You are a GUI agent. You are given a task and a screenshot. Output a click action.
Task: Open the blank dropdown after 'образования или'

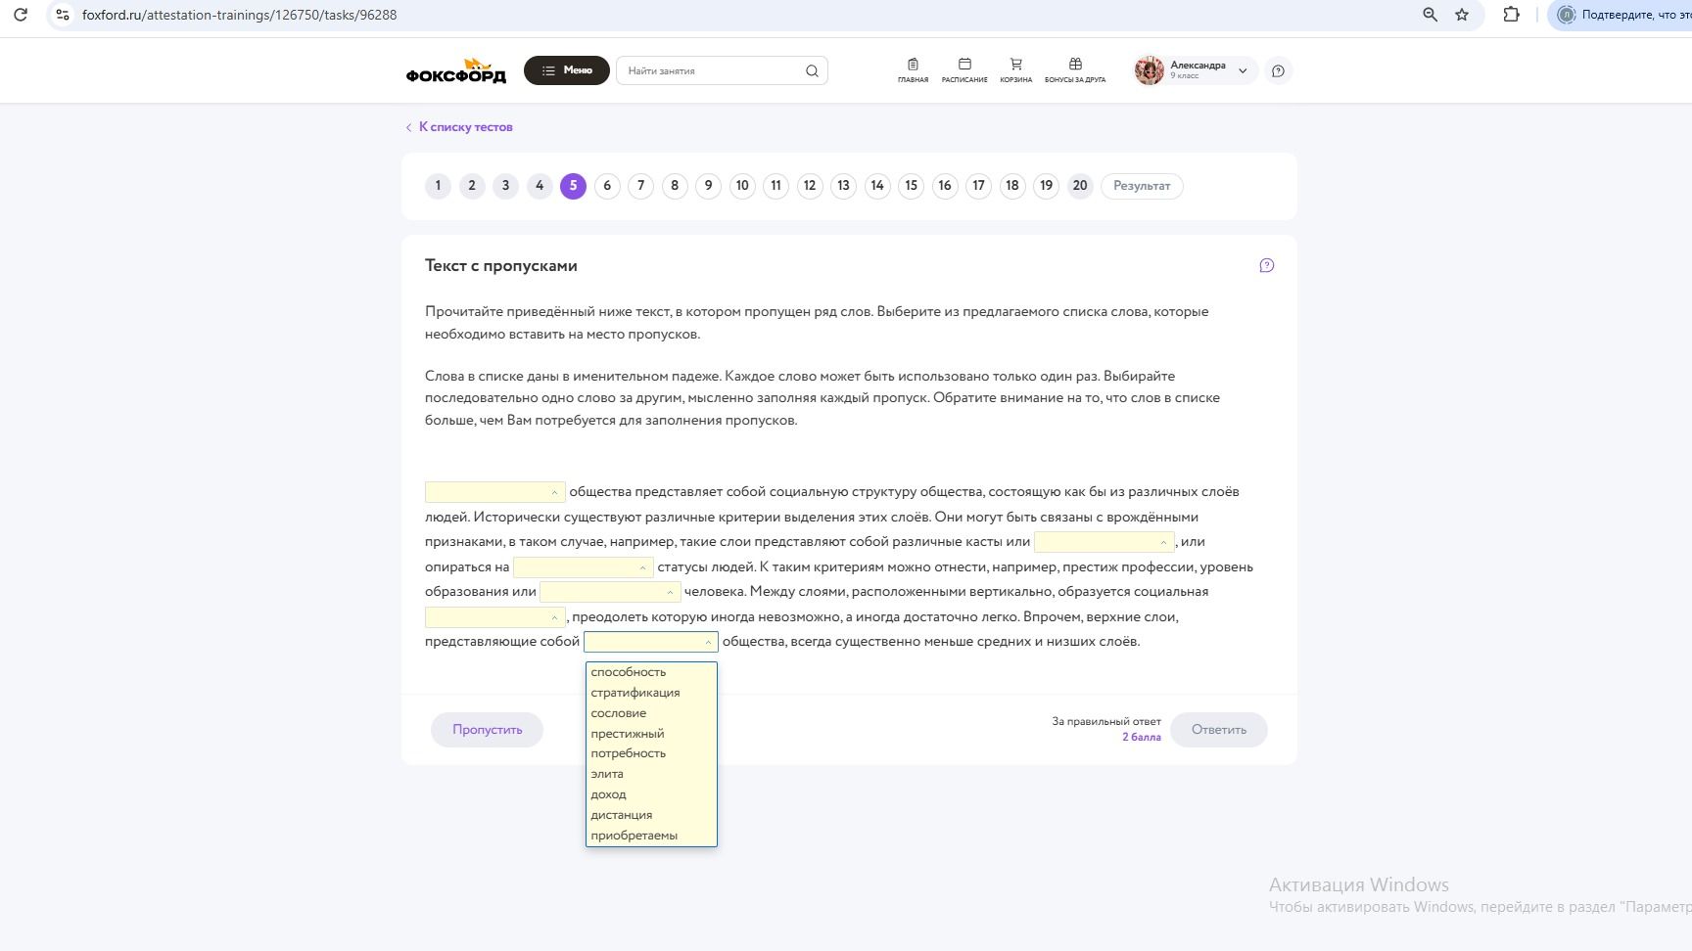coord(610,592)
